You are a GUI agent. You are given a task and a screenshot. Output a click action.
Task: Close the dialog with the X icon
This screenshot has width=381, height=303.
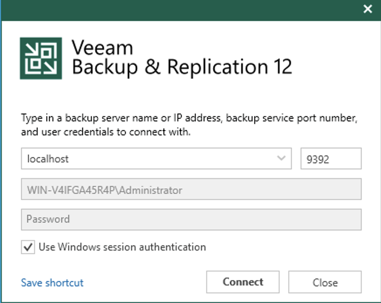coord(367,9)
